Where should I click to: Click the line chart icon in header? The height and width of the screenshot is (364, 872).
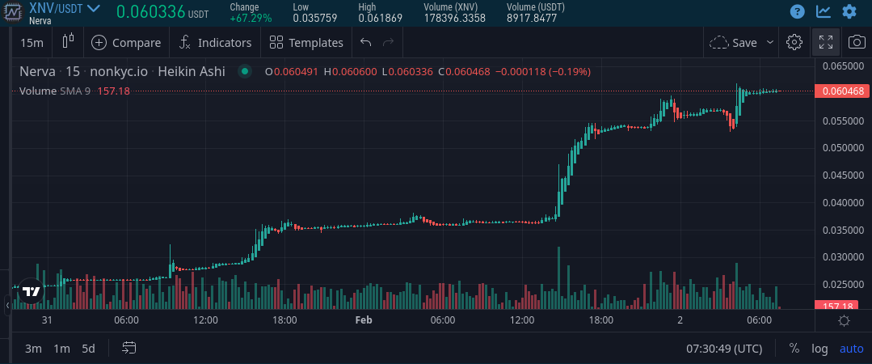pos(824,11)
